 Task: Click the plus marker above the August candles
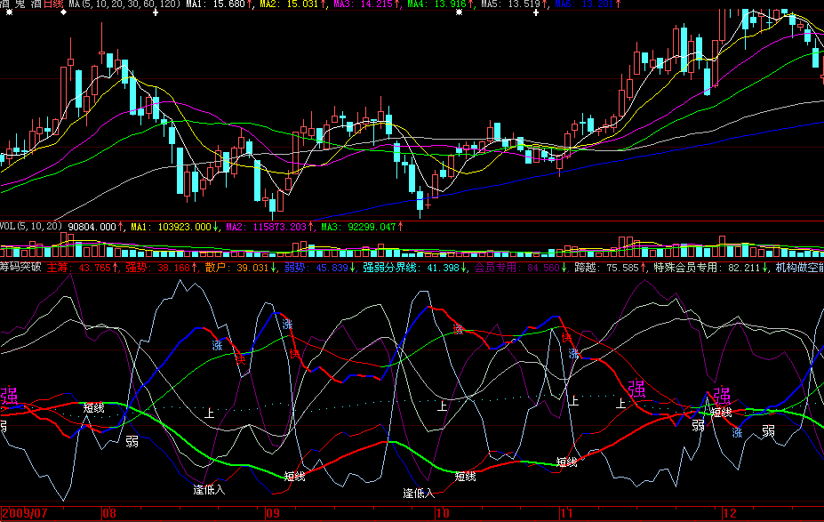coord(156,12)
